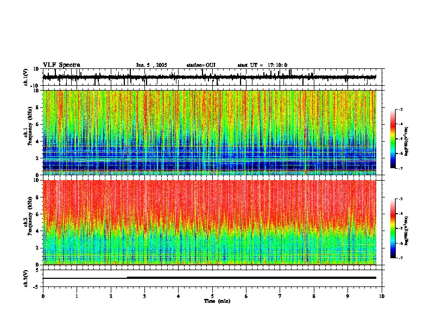Click the ch.1 spectrogram color scale bar

coord(393,139)
